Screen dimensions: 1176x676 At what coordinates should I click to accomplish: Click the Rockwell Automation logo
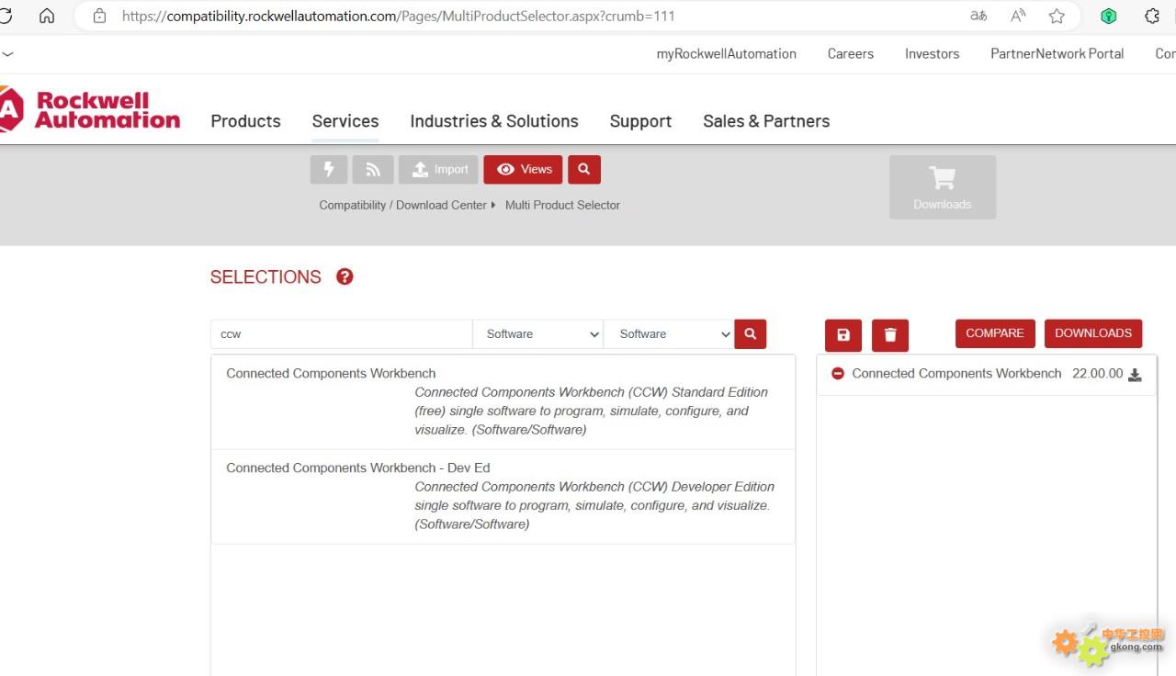click(90, 110)
